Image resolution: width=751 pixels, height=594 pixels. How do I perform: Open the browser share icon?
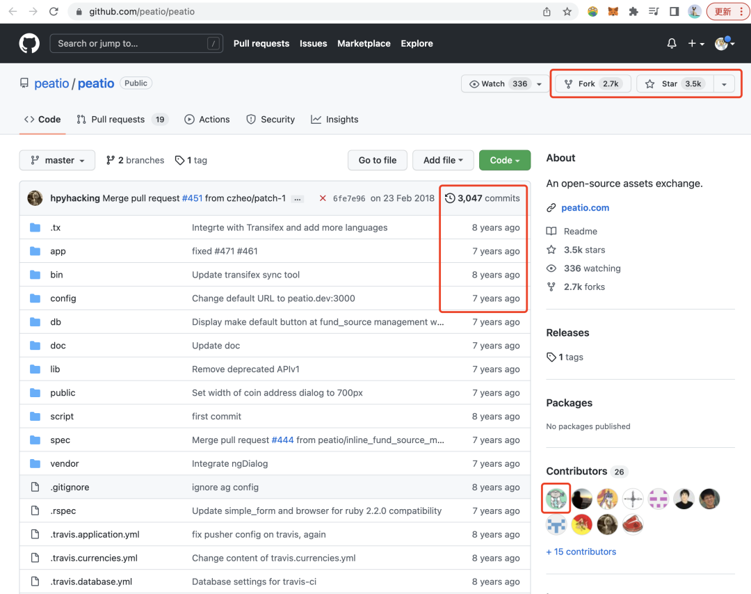pyautogui.click(x=547, y=12)
